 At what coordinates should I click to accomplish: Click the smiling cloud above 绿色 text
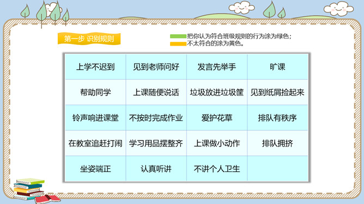pos(241,8)
